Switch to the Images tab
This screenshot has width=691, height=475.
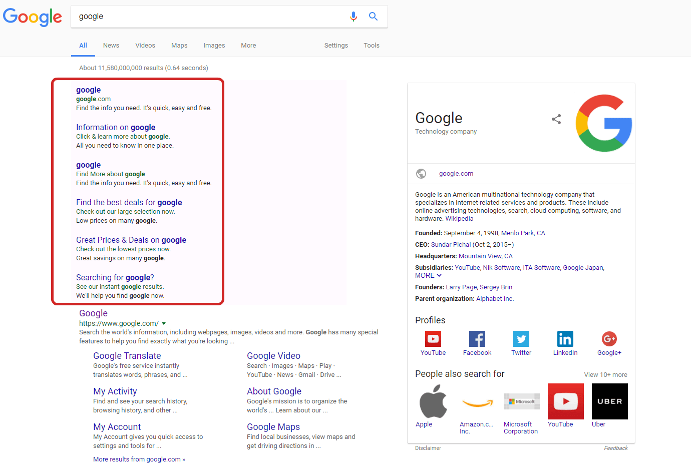coord(214,46)
